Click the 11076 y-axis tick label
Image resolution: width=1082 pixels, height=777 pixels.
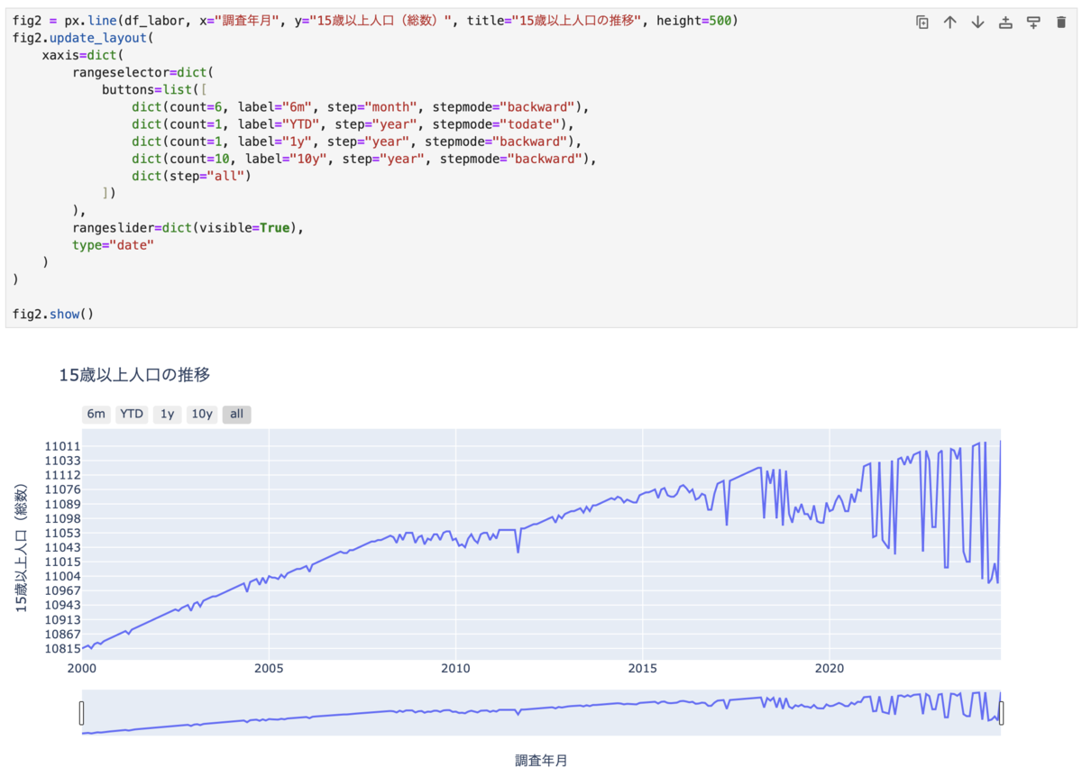coord(62,489)
